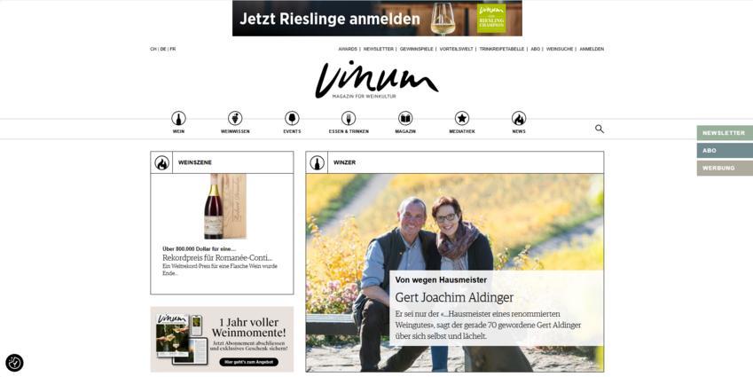This screenshot has width=753, height=377.
Task: Open the Trinkreifetabelle menu link
Action: (x=501, y=49)
